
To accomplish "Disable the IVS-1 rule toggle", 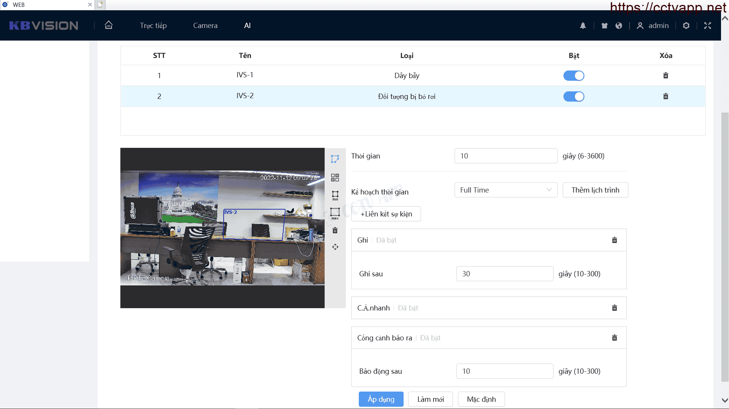I will coord(573,75).
